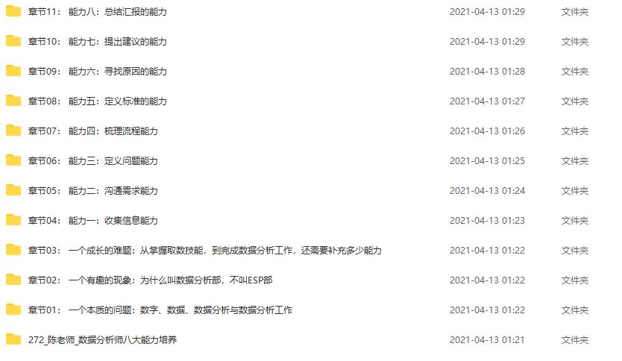The image size is (622, 361).
Task: Click 文件夹 type label for 章节05
Action: pyautogui.click(x=575, y=191)
